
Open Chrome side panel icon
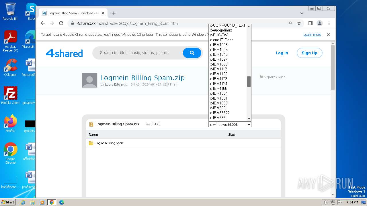310,23
